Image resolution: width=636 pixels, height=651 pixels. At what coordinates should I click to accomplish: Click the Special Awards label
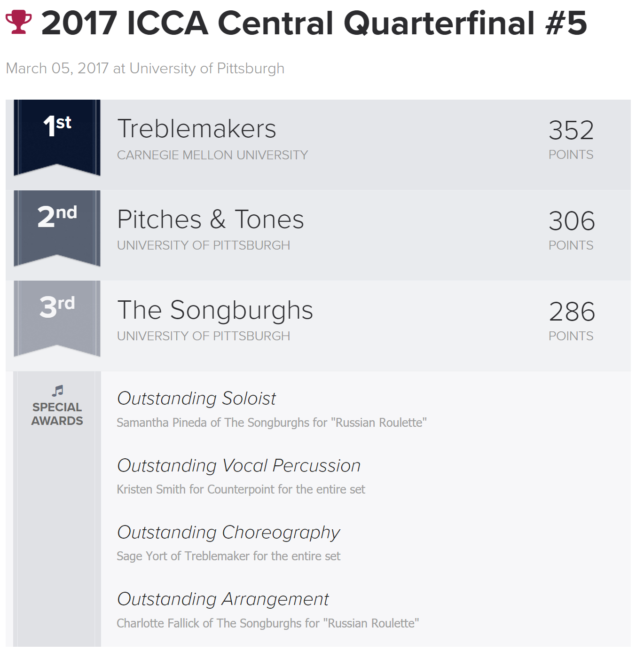(x=57, y=414)
